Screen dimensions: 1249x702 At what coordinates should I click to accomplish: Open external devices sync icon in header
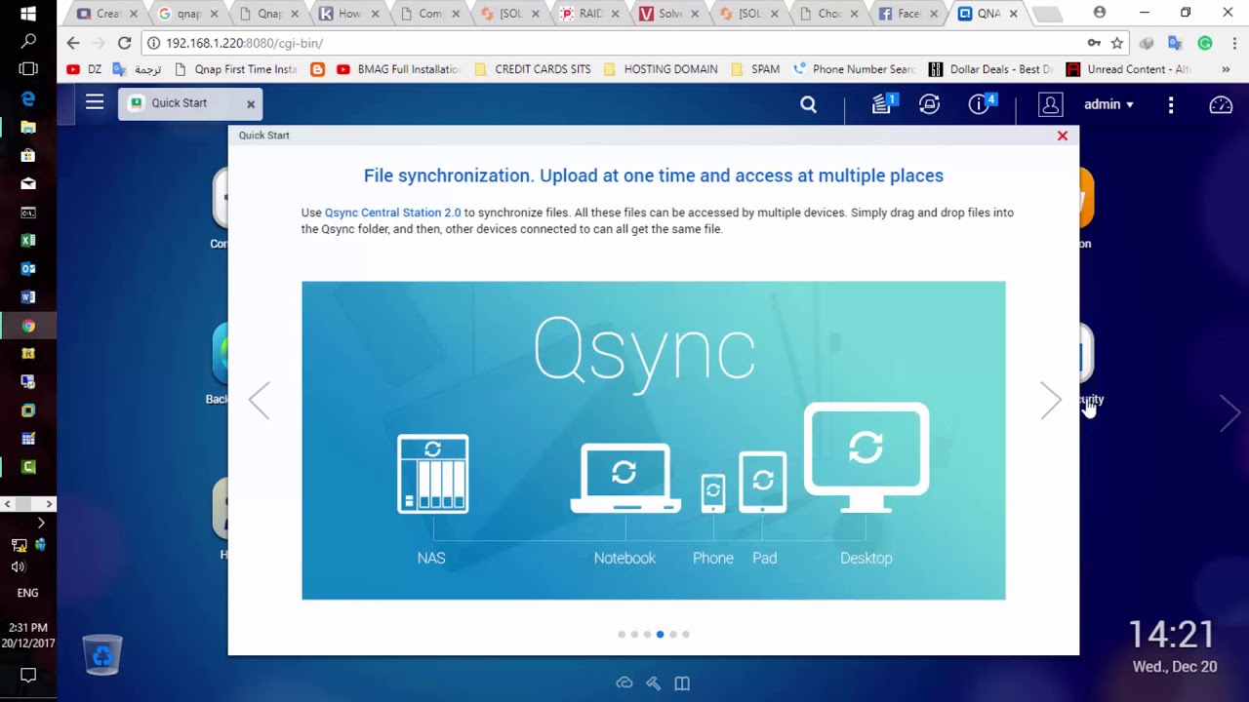[x=929, y=104]
